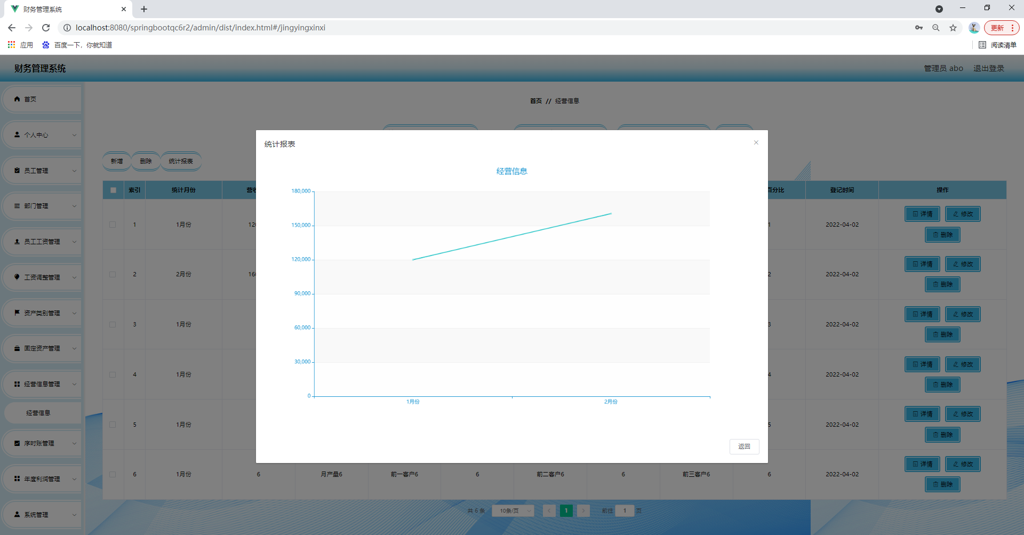This screenshot has width=1024, height=535.
Task: Open the 阅读清单 reading list
Action: [x=998, y=45]
